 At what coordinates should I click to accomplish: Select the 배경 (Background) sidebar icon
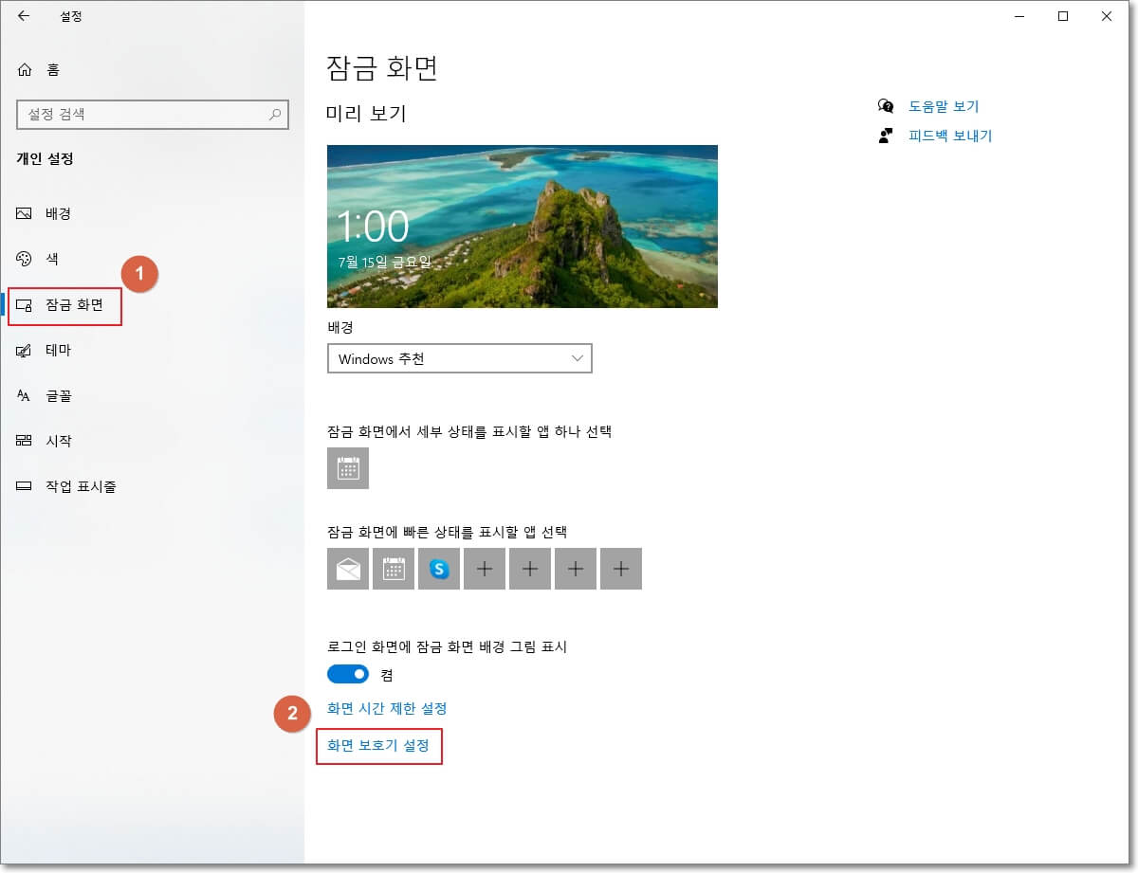pyautogui.click(x=57, y=213)
